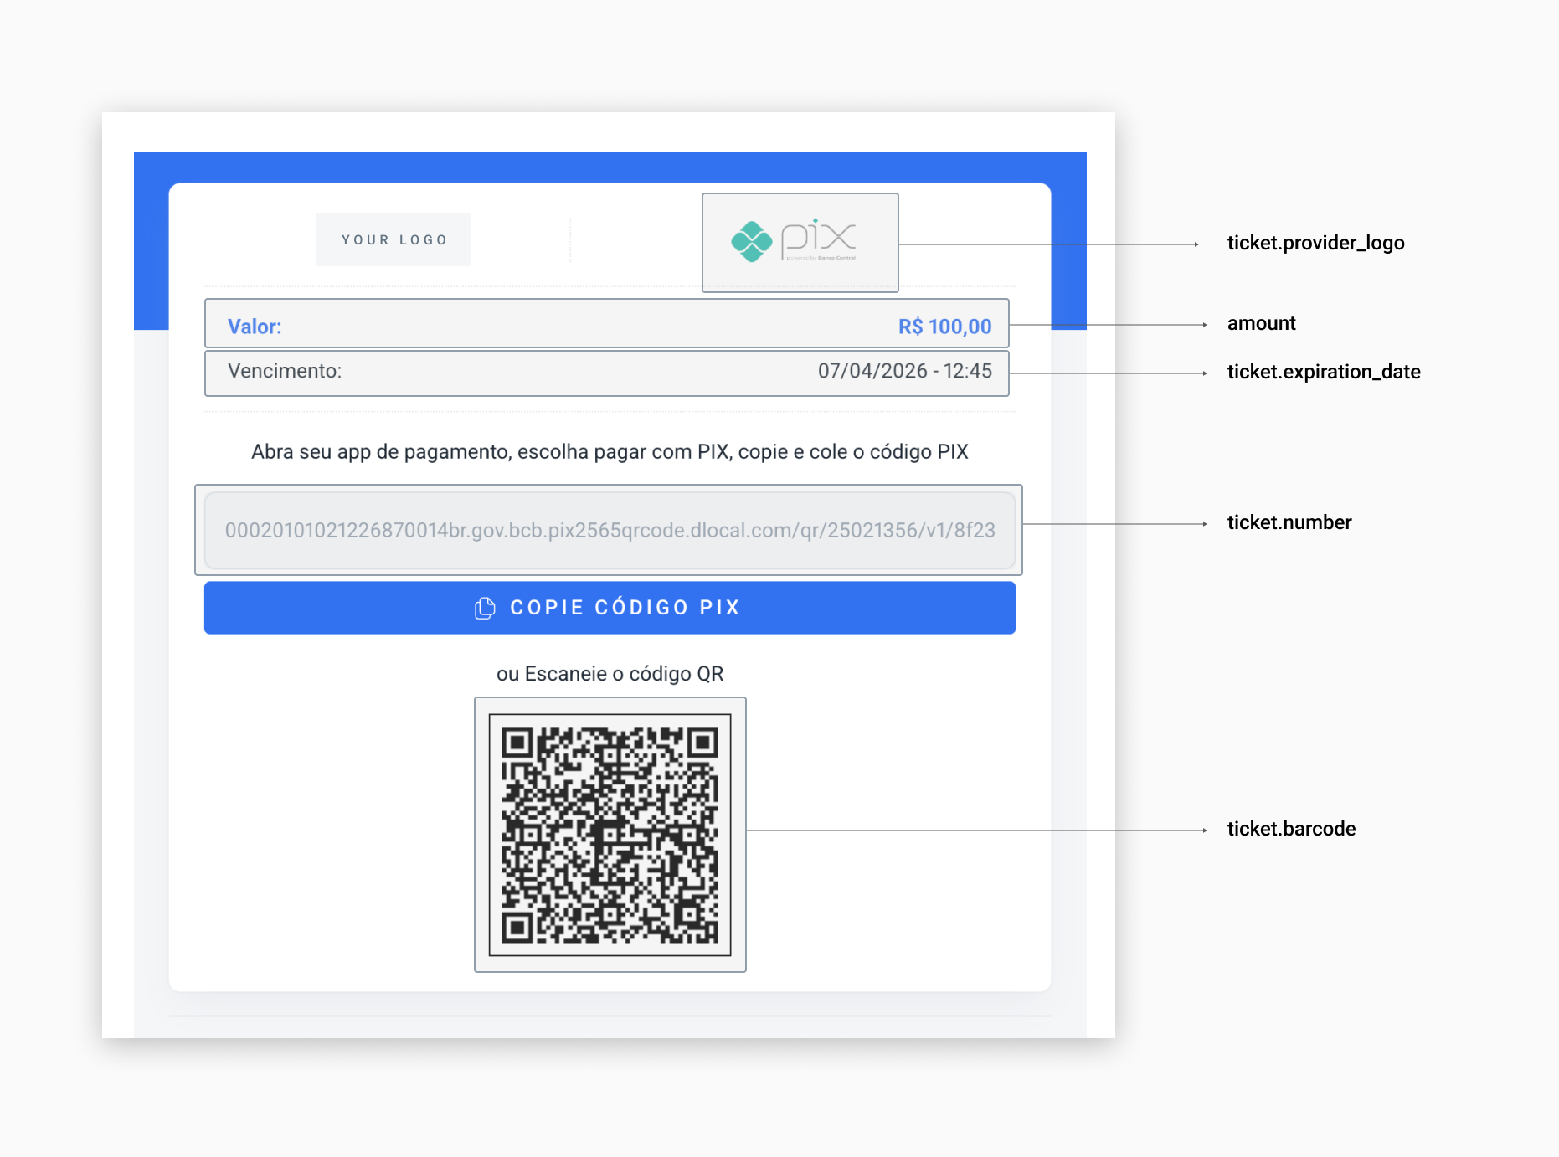Click the ticket.number annotation label

coord(1289,522)
